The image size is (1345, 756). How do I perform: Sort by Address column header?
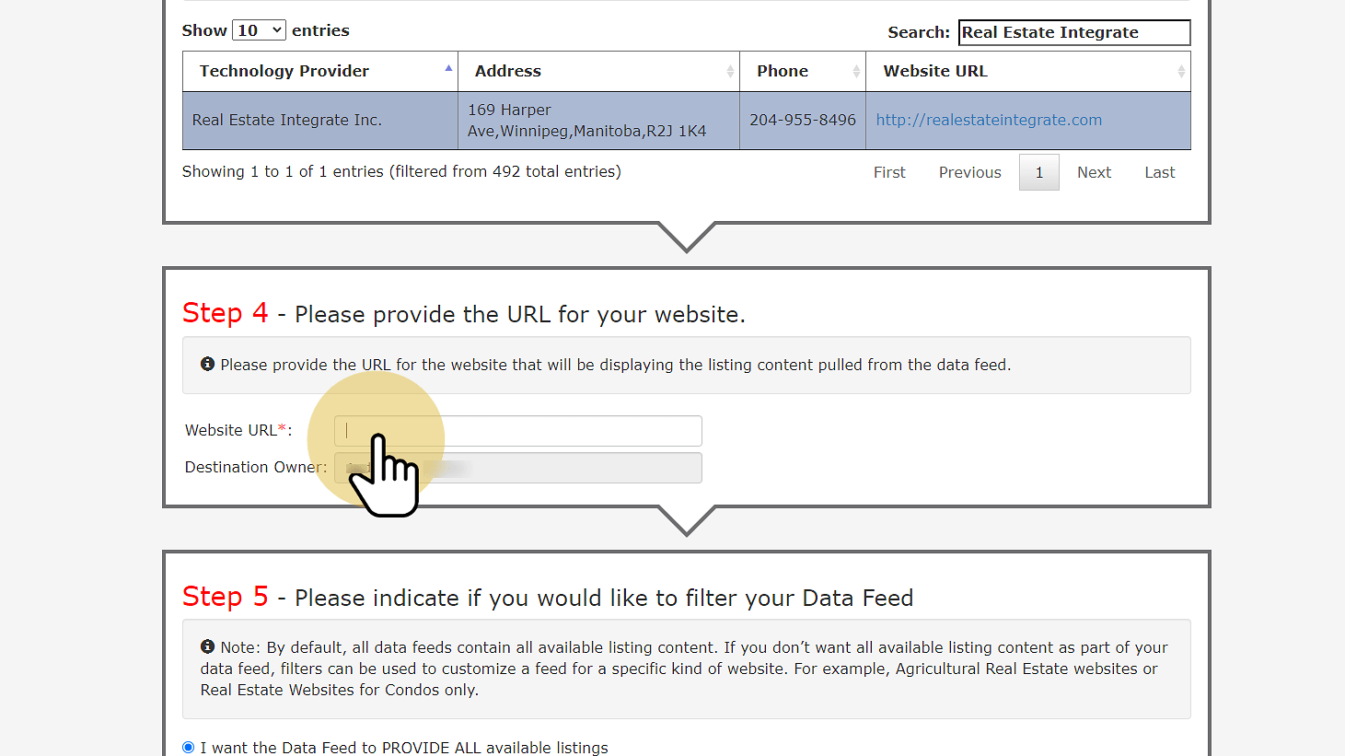[598, 71]
